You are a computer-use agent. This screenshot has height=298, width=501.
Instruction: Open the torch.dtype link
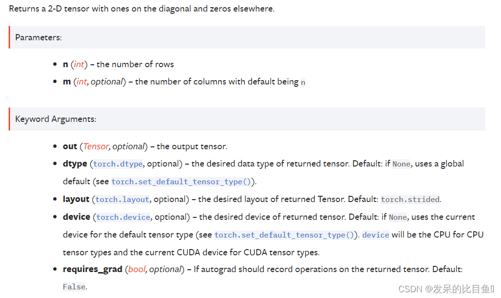pos(118,164)
